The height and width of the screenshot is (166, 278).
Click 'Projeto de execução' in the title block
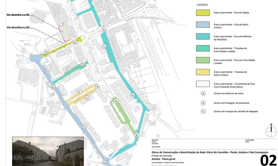click(x=162, y=156)
